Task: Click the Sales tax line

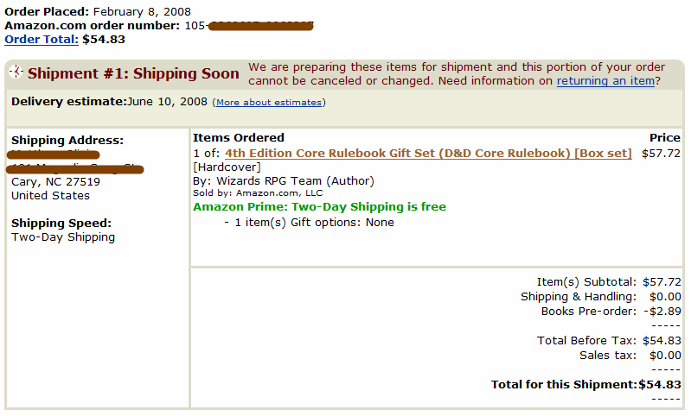Action: [607, 355]
